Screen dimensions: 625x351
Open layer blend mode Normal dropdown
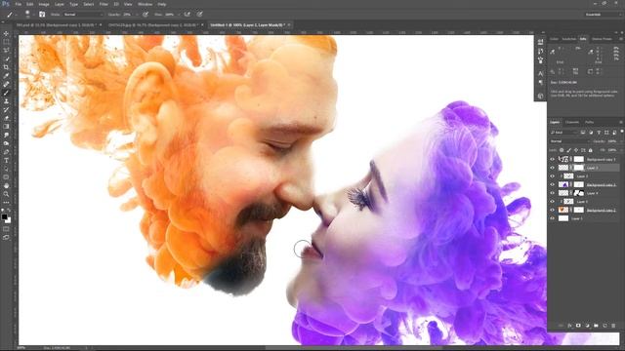tap(569, 141)
